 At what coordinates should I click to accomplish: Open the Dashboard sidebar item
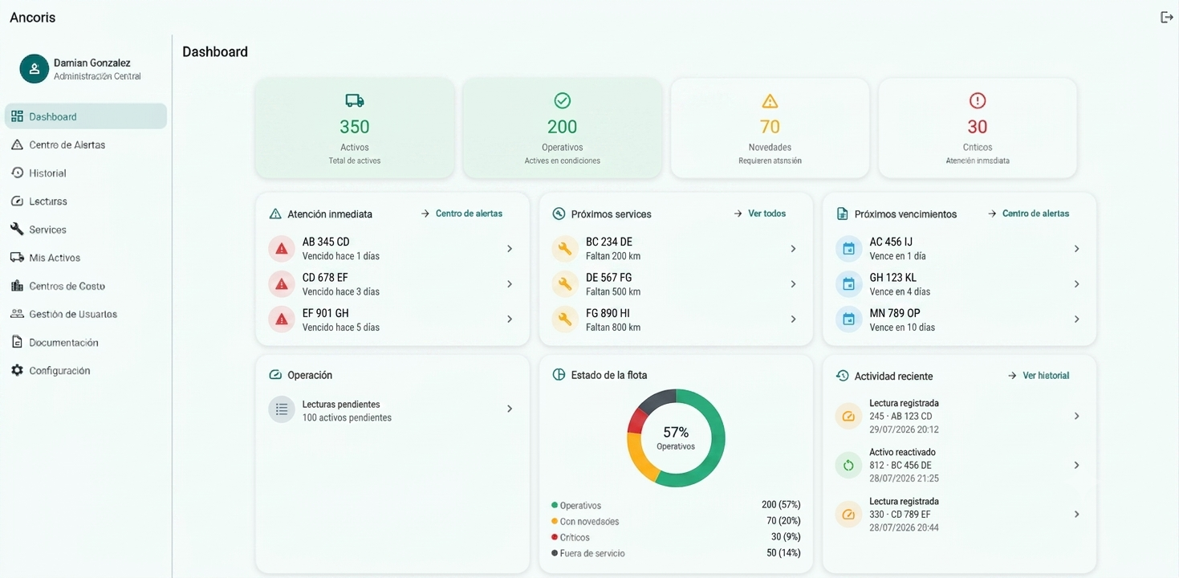coord(86,116)
